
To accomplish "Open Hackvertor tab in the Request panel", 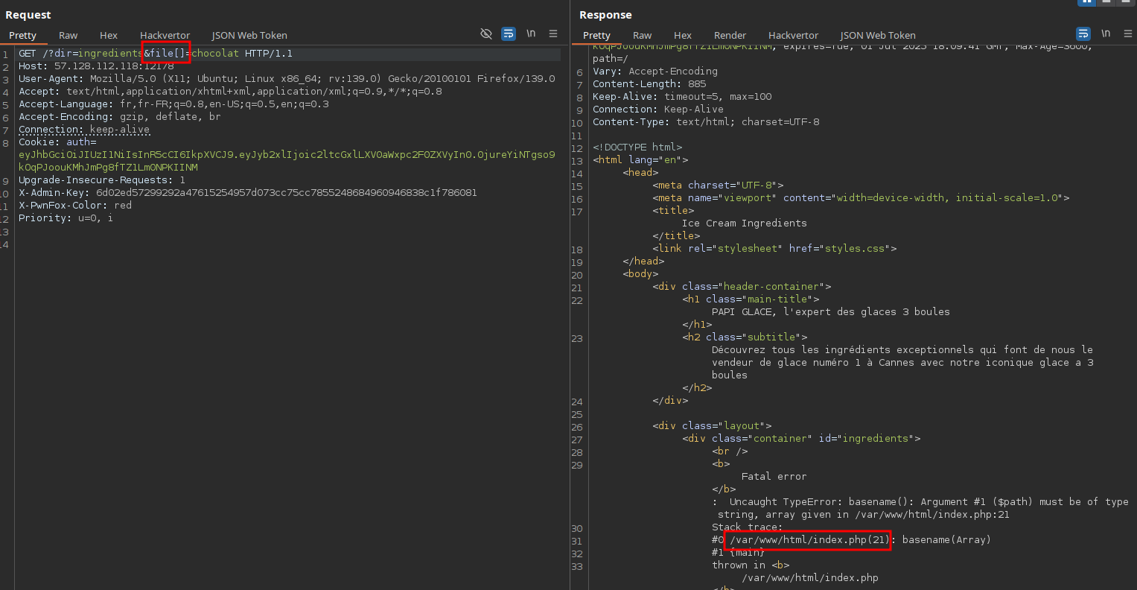I will pyautogui.click(x=165, y=35).
